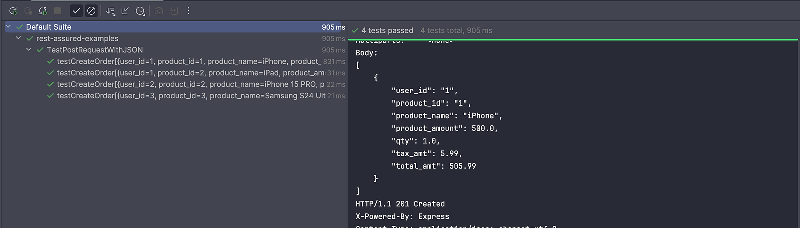Viewport: 800px width, 228px height.
Task: Click the '4 tests passed' status text
Action: [x=387, y=30]
